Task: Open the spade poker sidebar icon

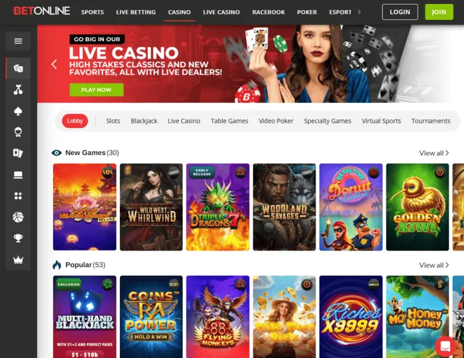Action: 18,111
